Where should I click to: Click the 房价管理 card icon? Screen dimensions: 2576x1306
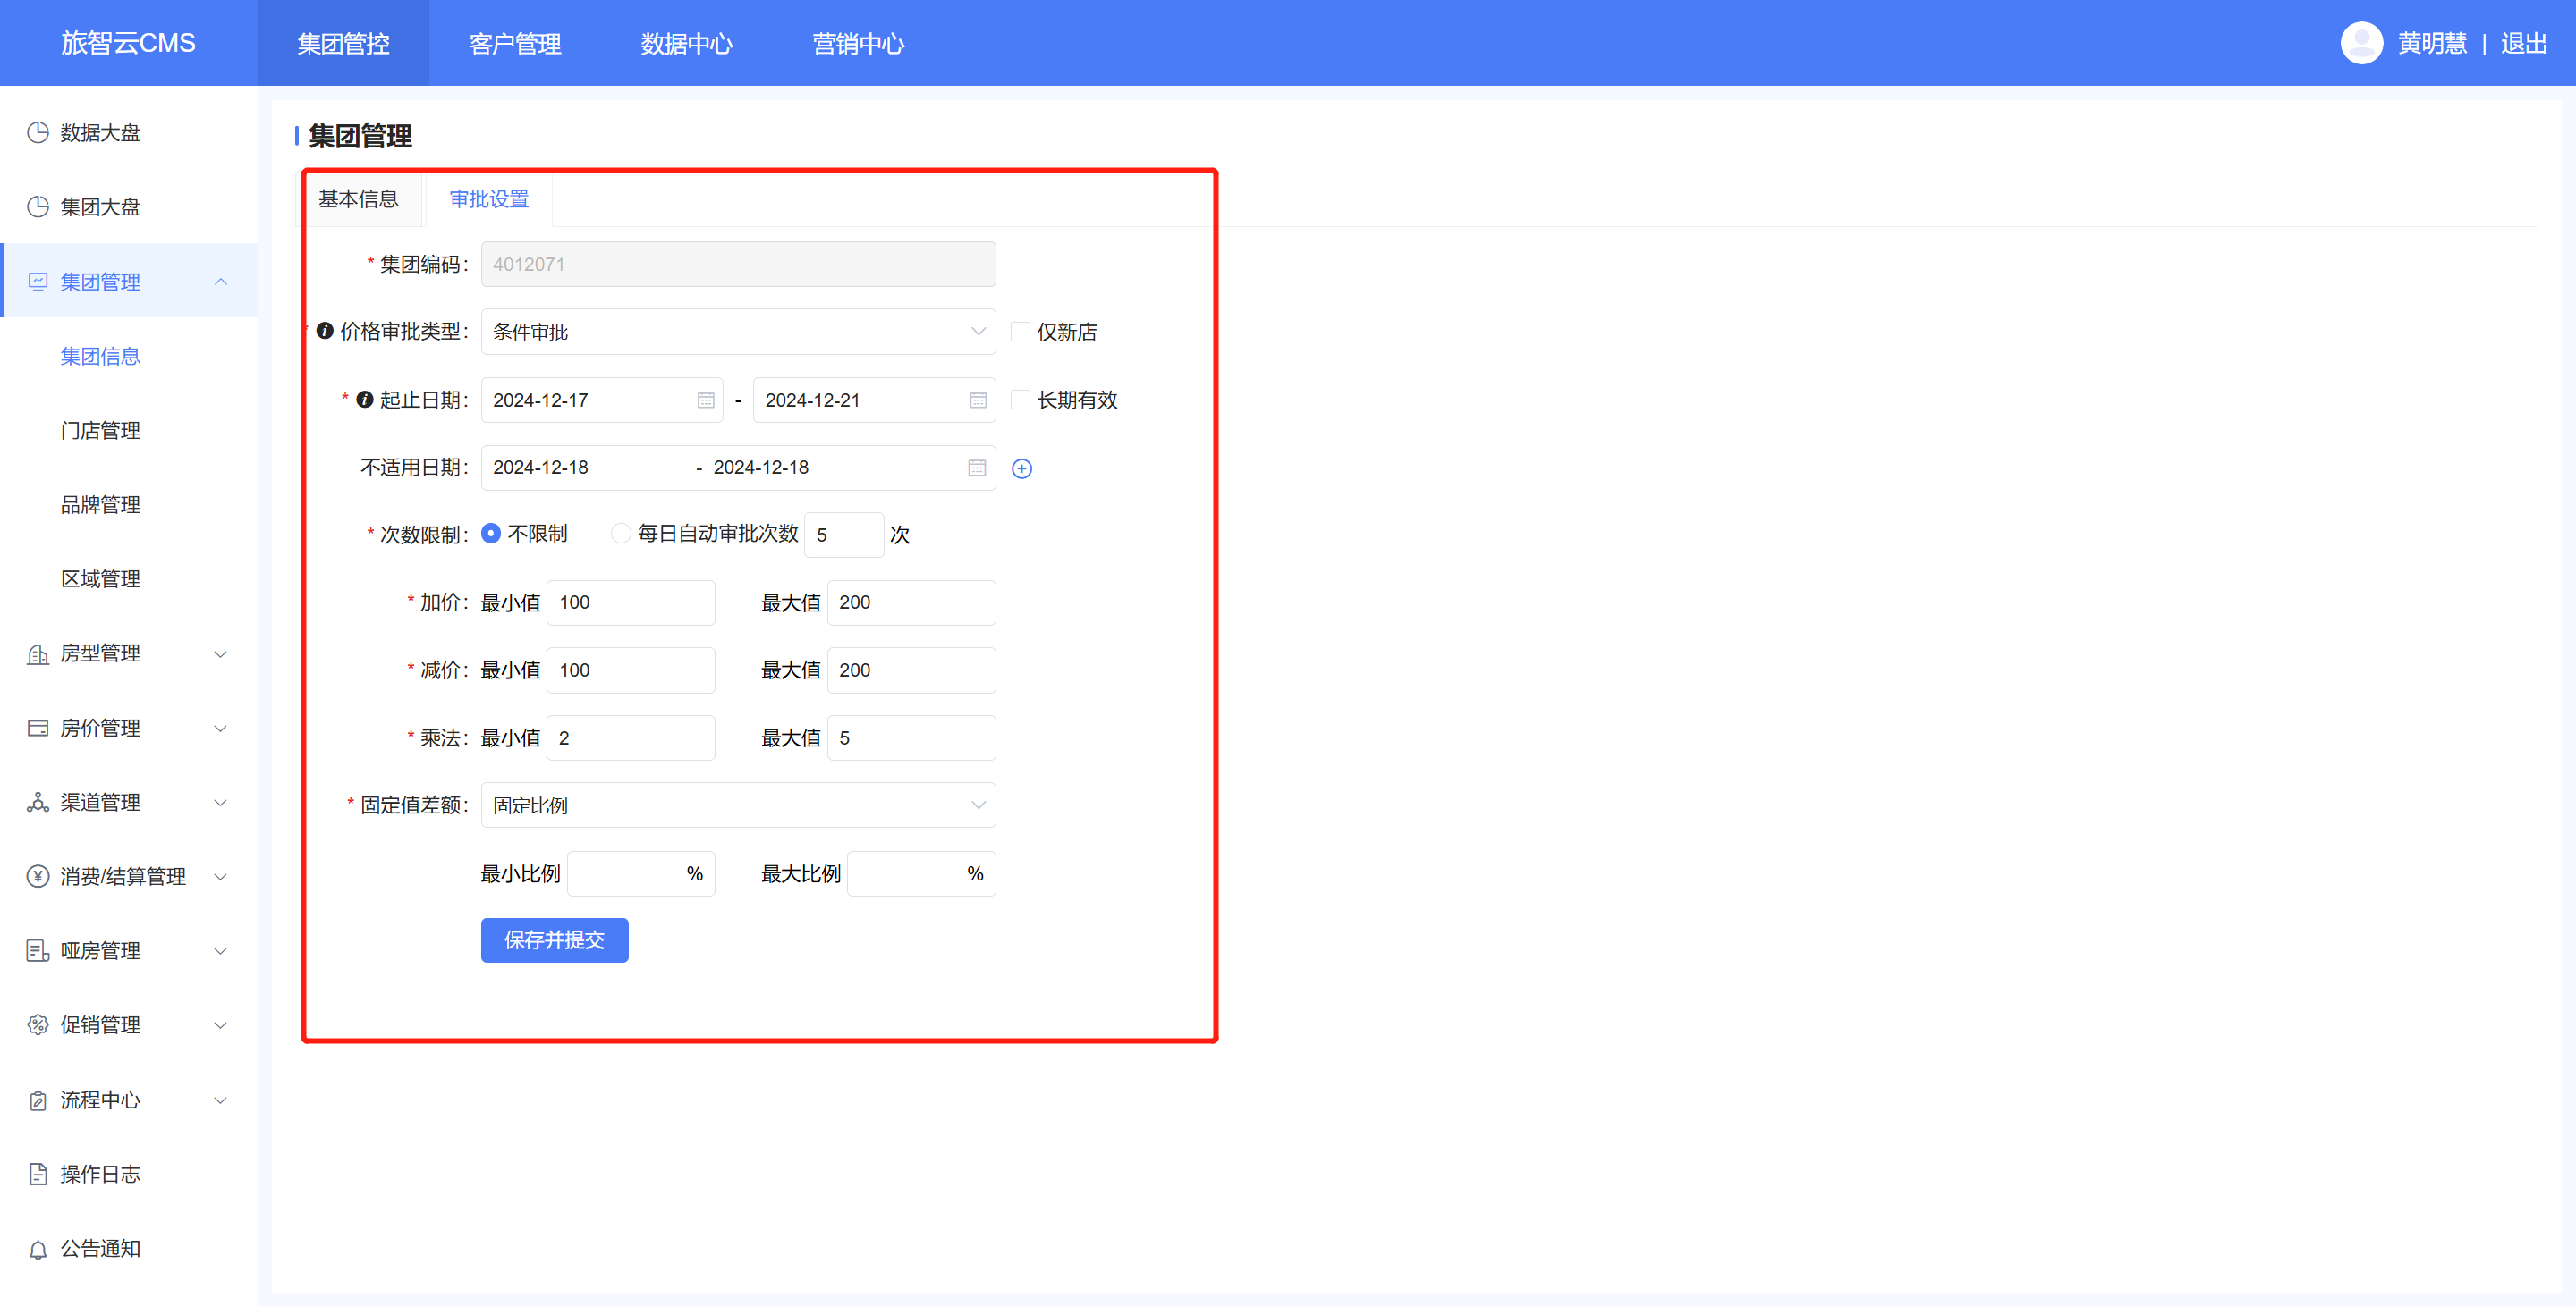click(x=38, y=729)
